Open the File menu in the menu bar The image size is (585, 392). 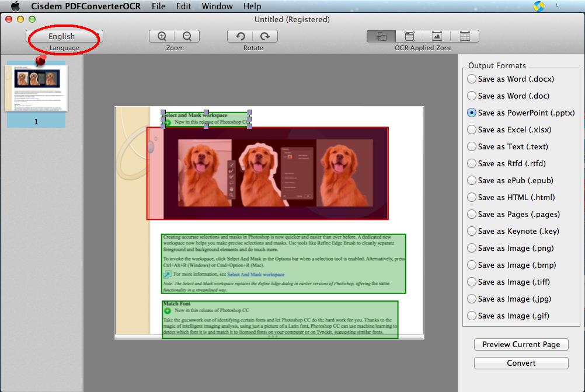(158, 6)
